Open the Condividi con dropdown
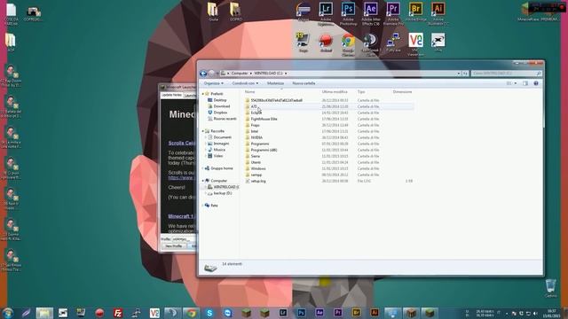The height and width of the screenshot is (319, 568). [x=245, y=83]
